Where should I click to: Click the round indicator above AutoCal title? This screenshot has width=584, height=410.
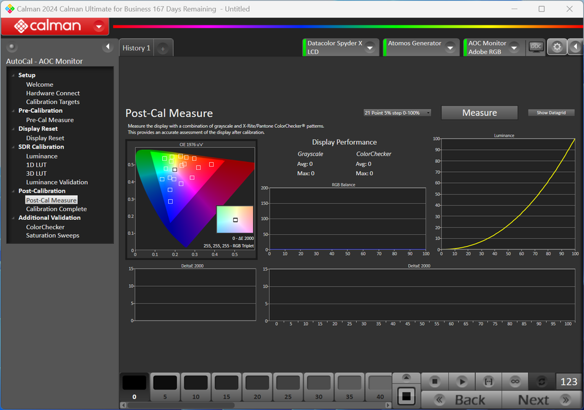click(12, 47)
